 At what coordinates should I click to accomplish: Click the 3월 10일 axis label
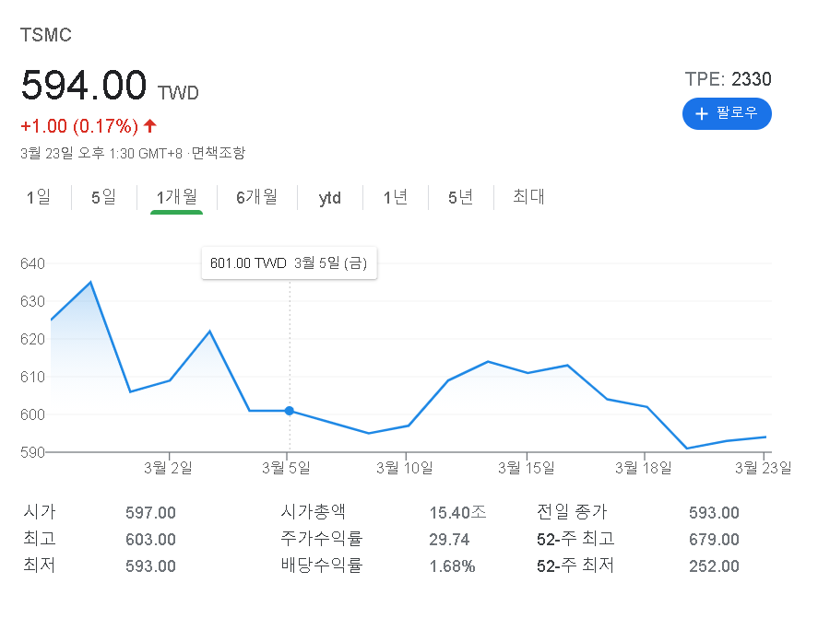coord(405,468)
